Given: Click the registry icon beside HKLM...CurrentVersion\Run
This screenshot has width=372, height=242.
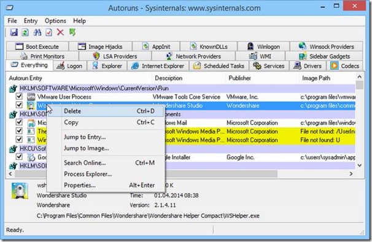Looking at the screenshot, I should pos(13,89).
